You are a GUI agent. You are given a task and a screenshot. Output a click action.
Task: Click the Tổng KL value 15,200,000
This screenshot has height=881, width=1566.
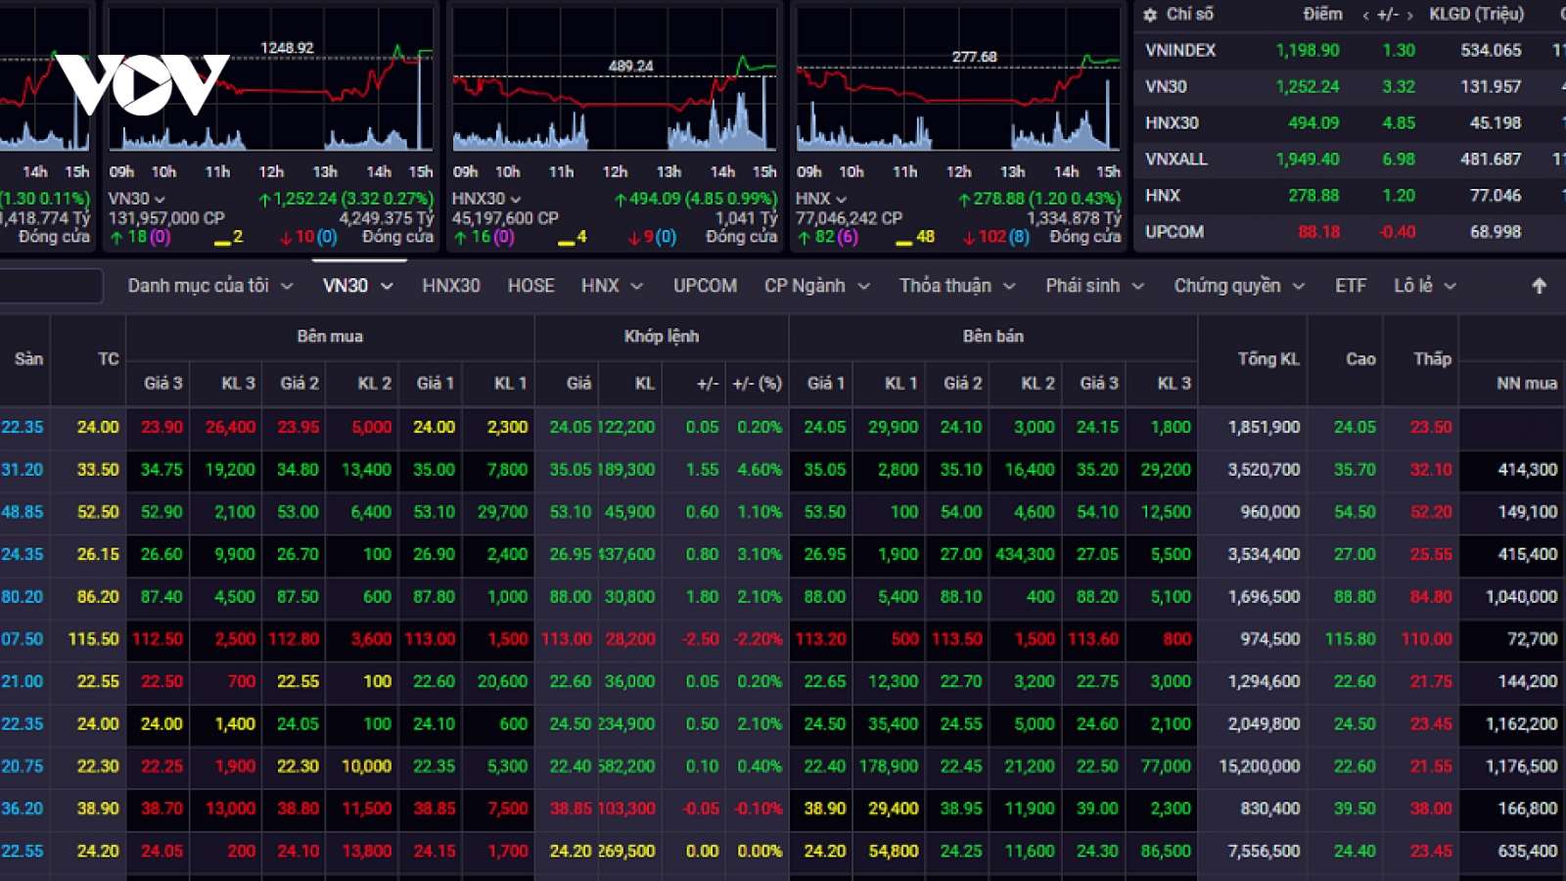coord(1260,766)
